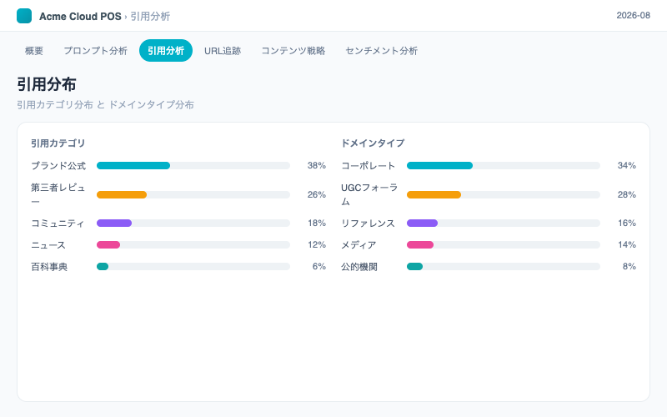Click the 34% value

[627, 165]
